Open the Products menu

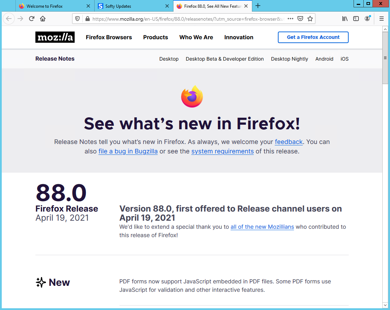point(156,37)
